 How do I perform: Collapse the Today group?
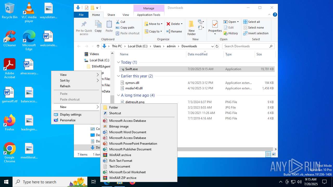coord(118,62)
